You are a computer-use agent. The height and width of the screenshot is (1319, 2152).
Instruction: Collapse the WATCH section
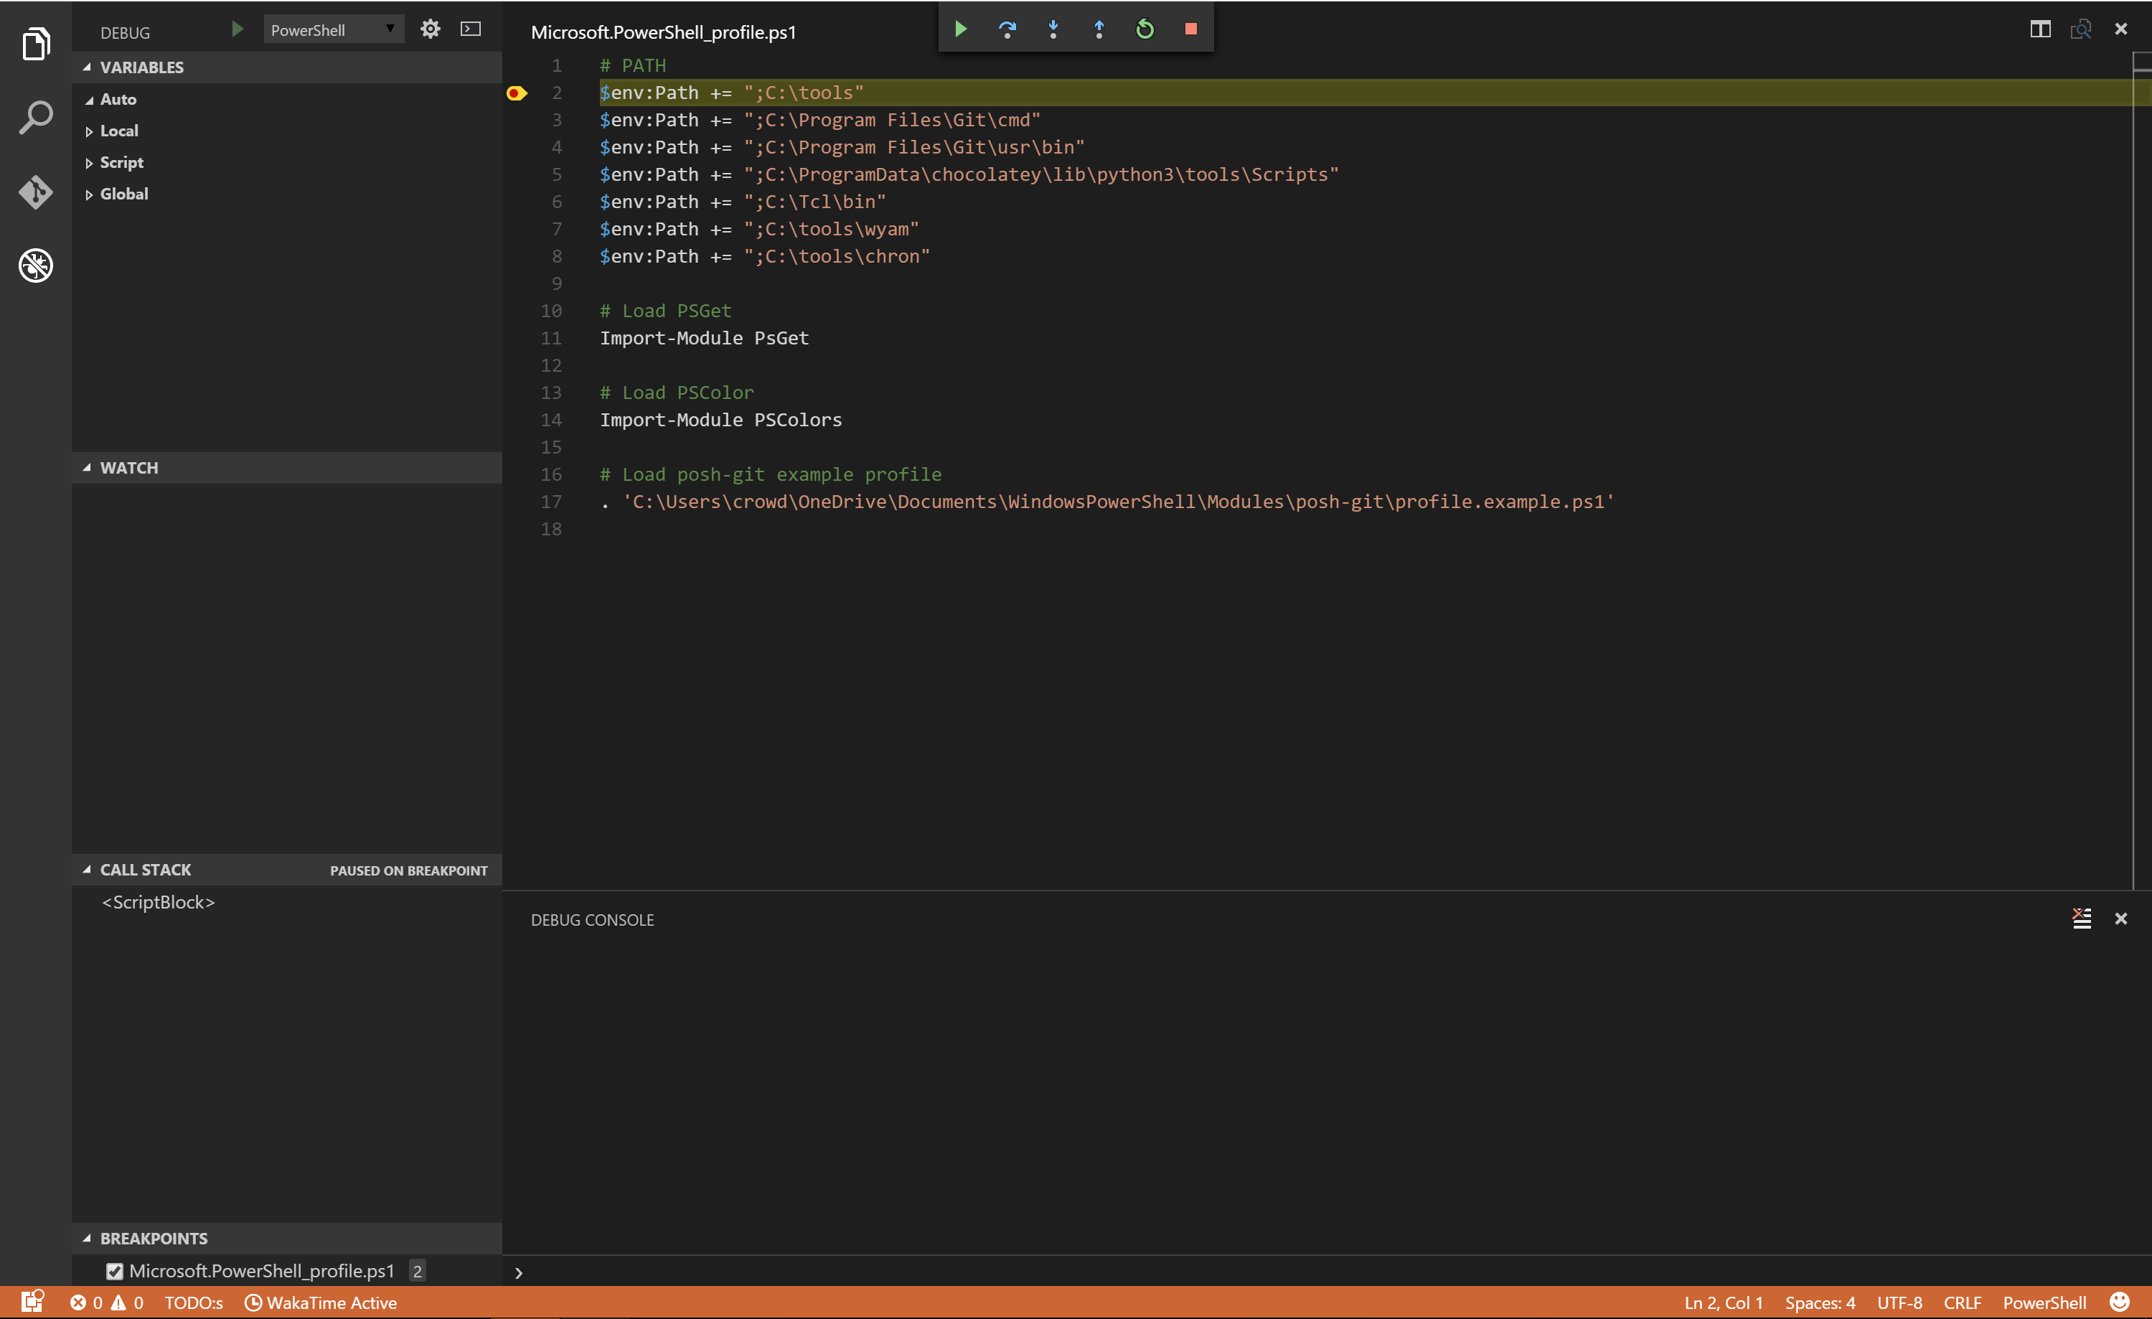(286, 467)
